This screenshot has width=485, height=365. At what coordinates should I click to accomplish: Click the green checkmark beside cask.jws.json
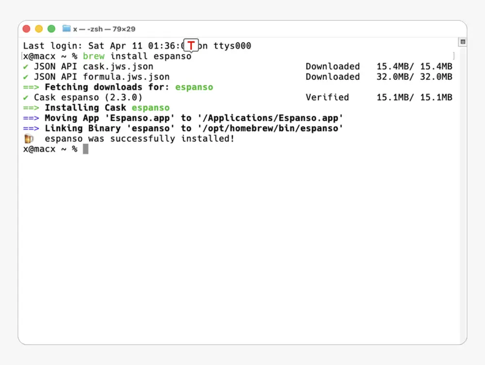pos(26,67)
